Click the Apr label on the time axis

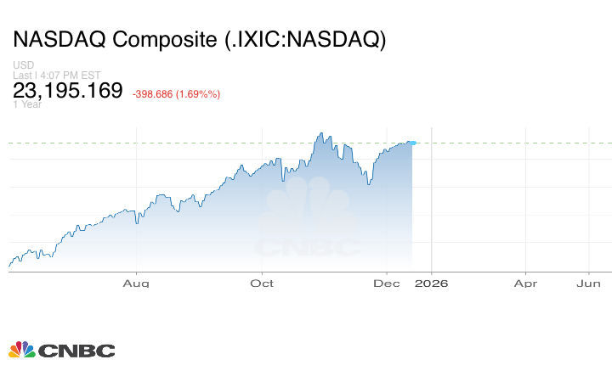coord(525,283)
